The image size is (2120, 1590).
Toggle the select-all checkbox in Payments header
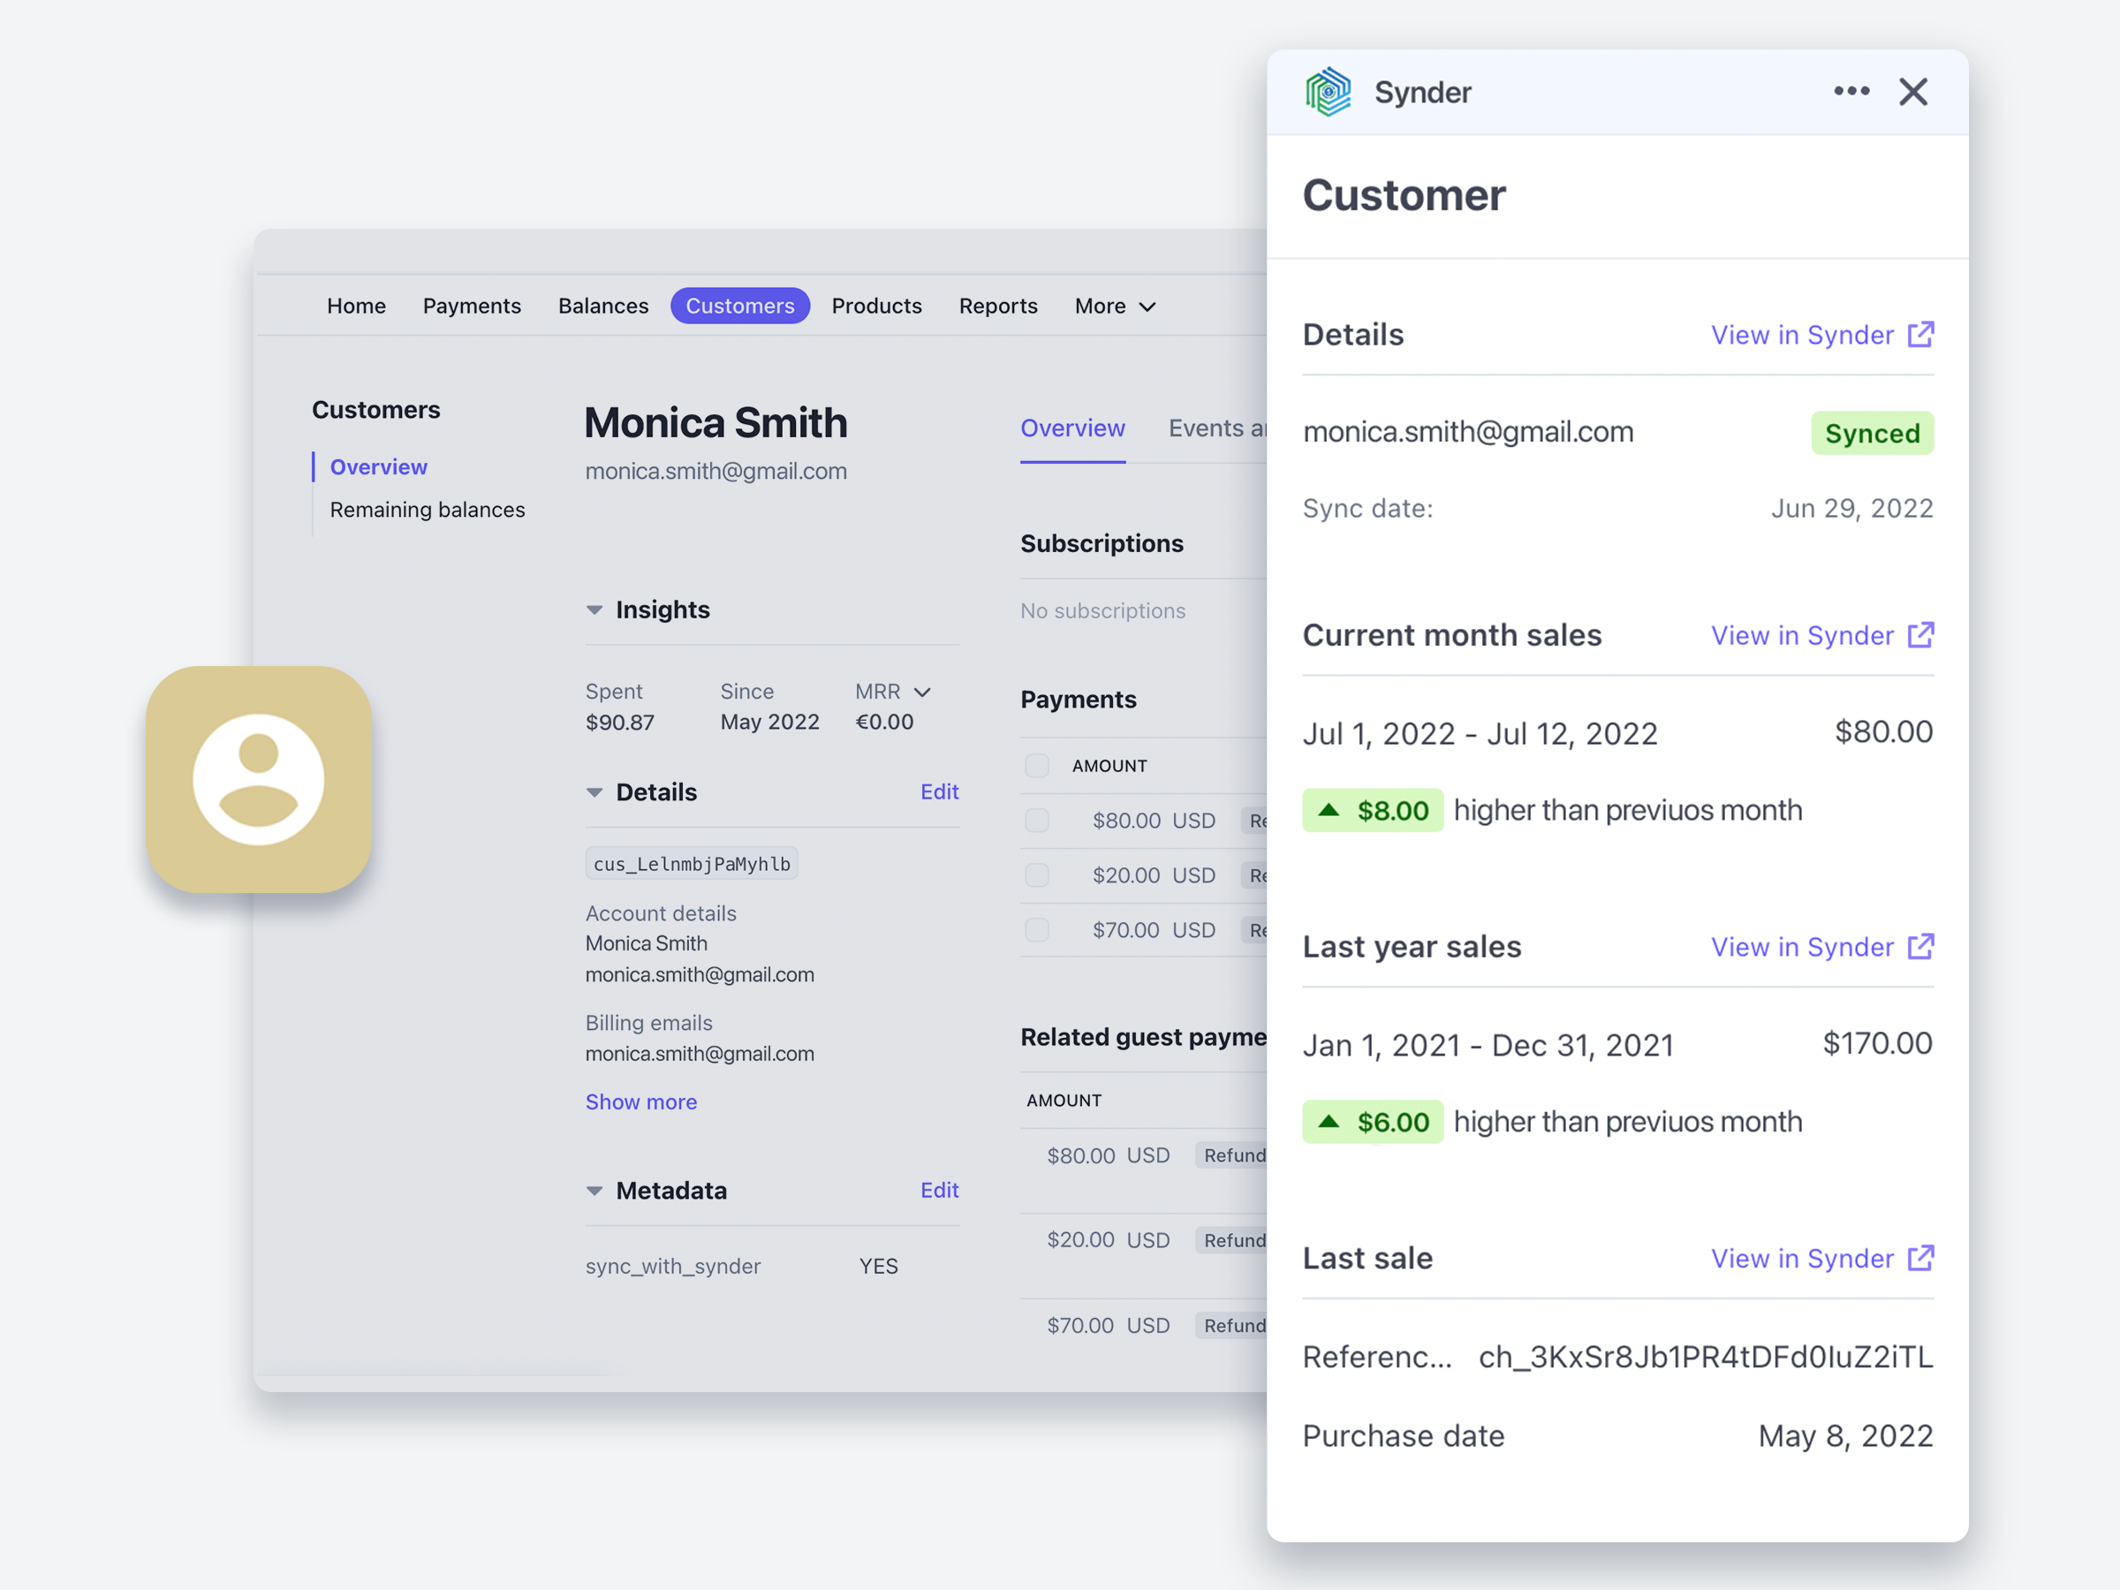(1038, 765)
